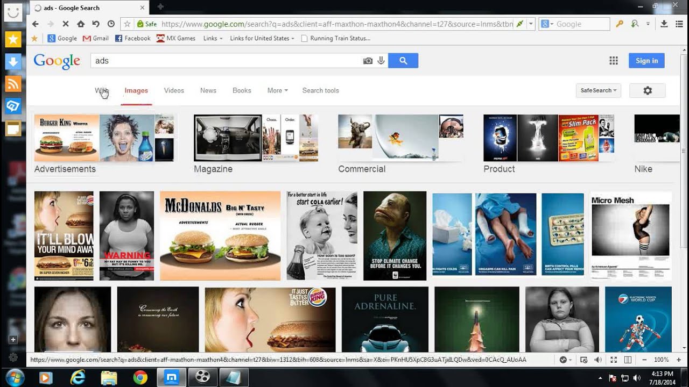Expand the SafeSearch dropdown
This screenshot has height=387, width=689.
[x=598, y=91]
